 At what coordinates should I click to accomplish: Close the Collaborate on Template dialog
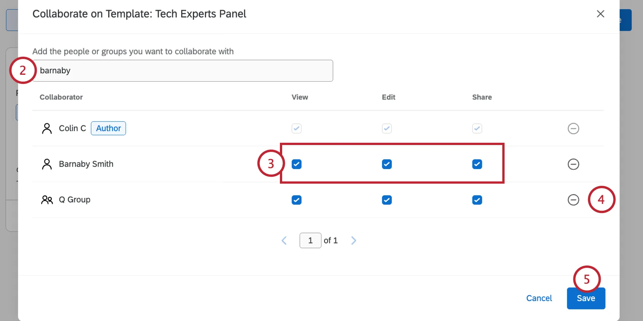coord(600,14)
